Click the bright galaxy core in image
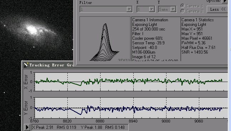231x131 pixels. (32, 30)
